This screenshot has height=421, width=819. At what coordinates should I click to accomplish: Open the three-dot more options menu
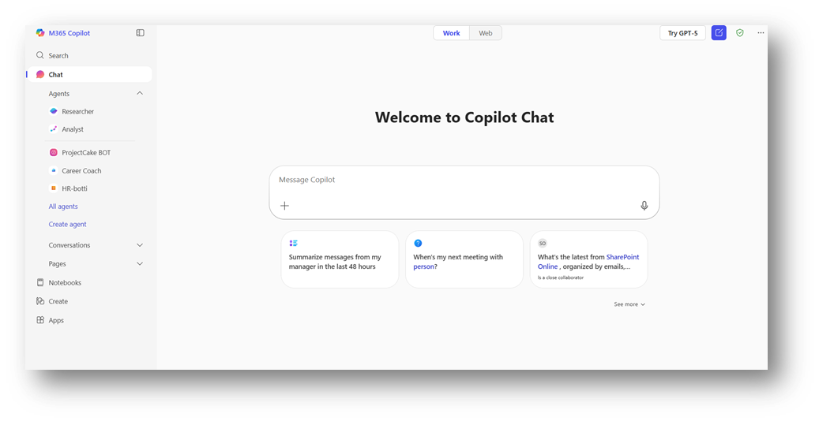click(x=761, y=33)
